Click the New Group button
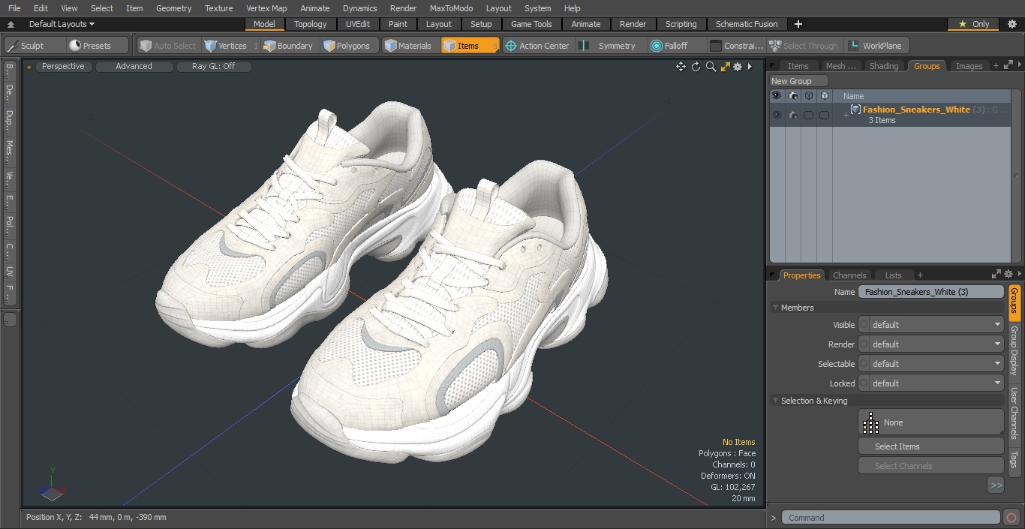The height and width of the screenshot is (529, 1025). pos(798,81)
